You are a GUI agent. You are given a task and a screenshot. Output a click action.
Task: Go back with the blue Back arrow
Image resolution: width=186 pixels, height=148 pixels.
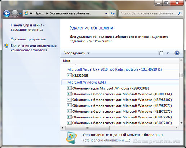pyautogui.click(x=6, y=13)
